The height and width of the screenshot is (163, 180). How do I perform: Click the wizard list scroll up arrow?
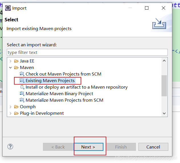coord(164,61)
